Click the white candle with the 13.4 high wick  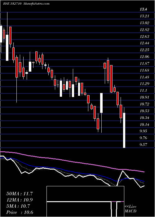tap(7, 48)
